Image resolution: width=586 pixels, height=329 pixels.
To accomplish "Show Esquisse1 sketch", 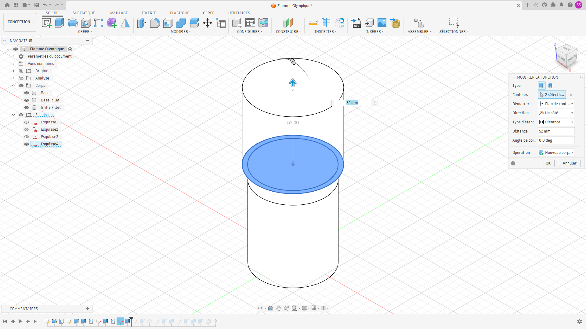I will point(27,122).
